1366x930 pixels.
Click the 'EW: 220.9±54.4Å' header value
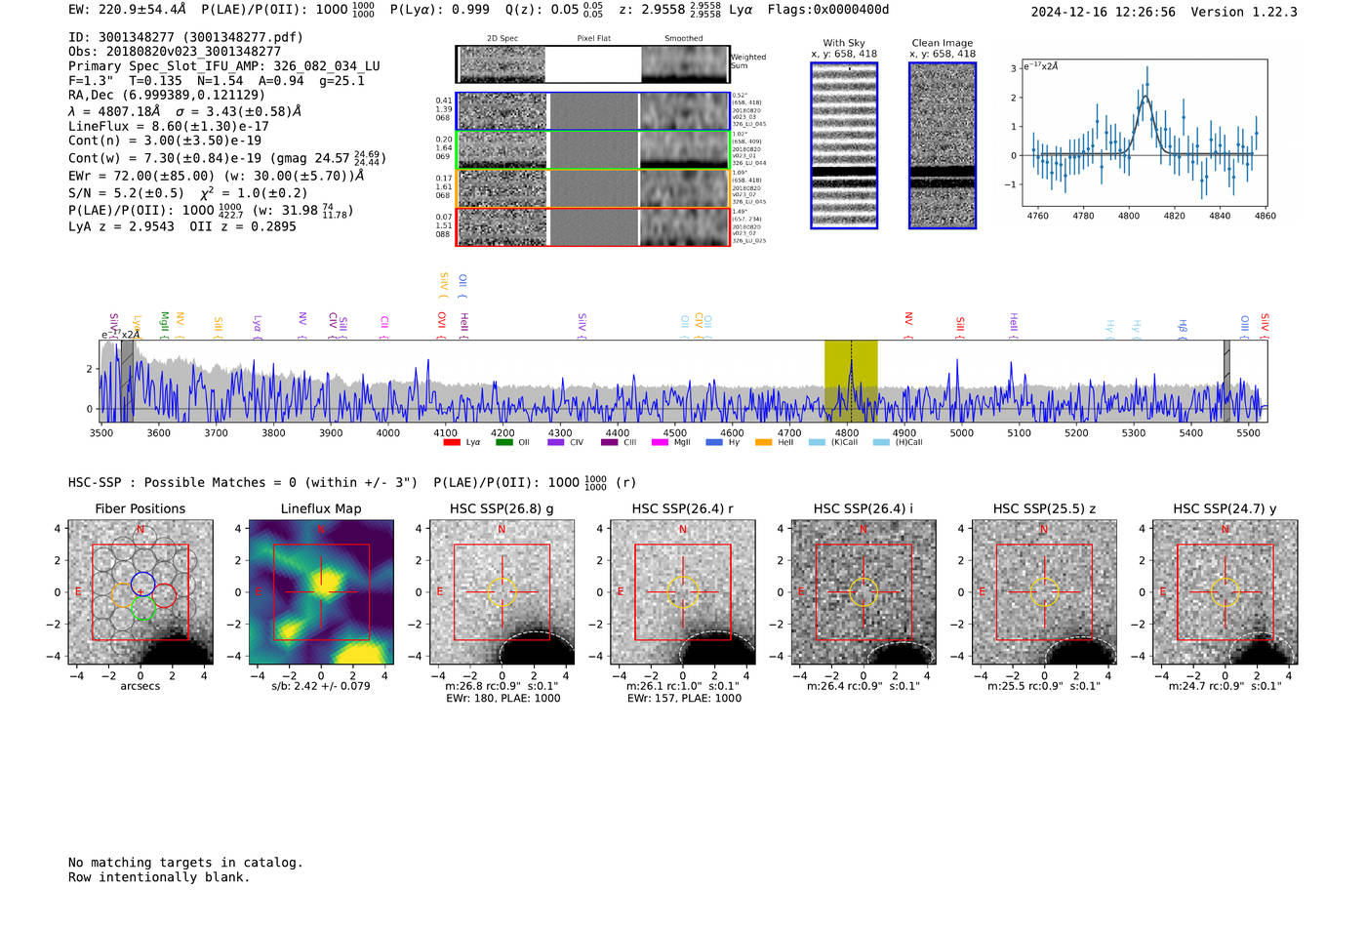[x=128, y=10]
